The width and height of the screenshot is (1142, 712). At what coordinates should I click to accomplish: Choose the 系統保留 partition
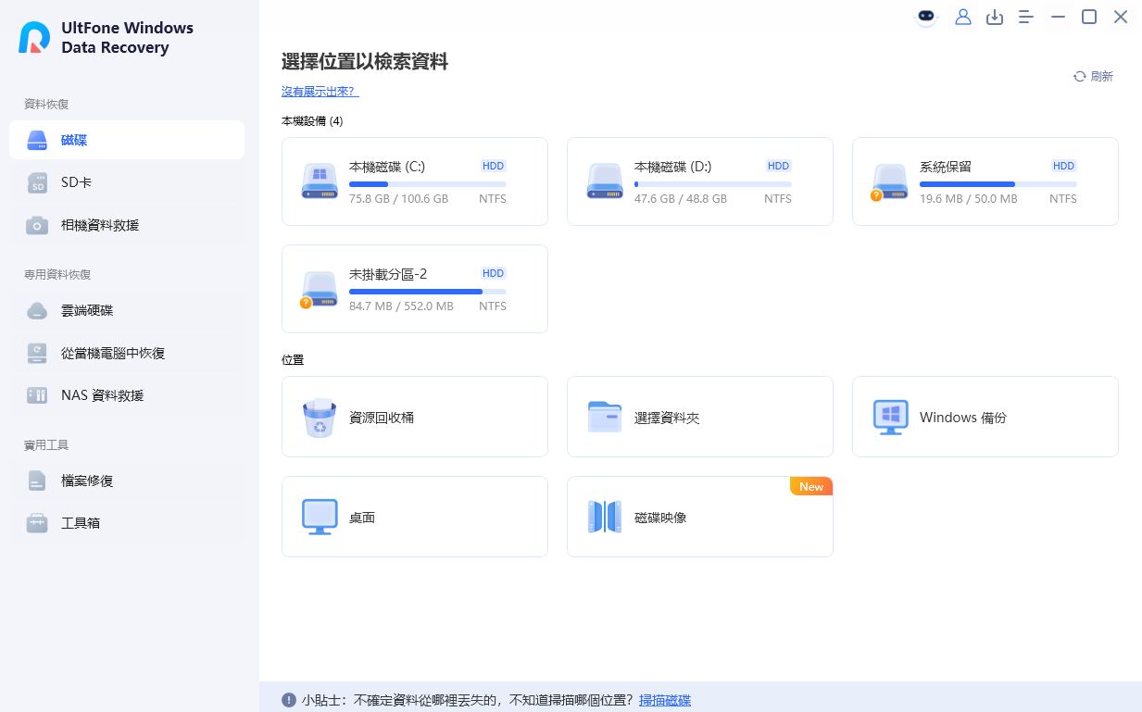985,181
